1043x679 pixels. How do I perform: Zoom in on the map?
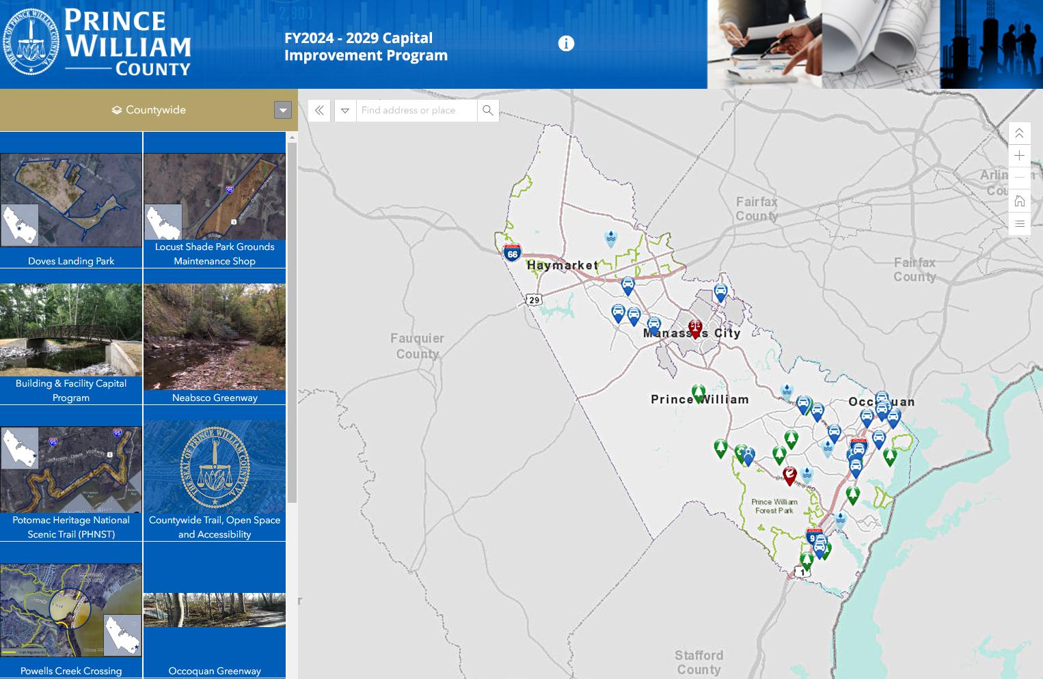tap(1019, 156)
